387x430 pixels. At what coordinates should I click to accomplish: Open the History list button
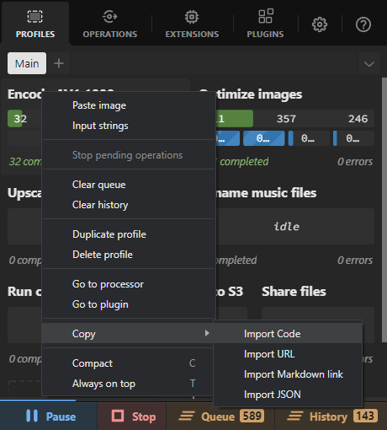coord(331,417)
